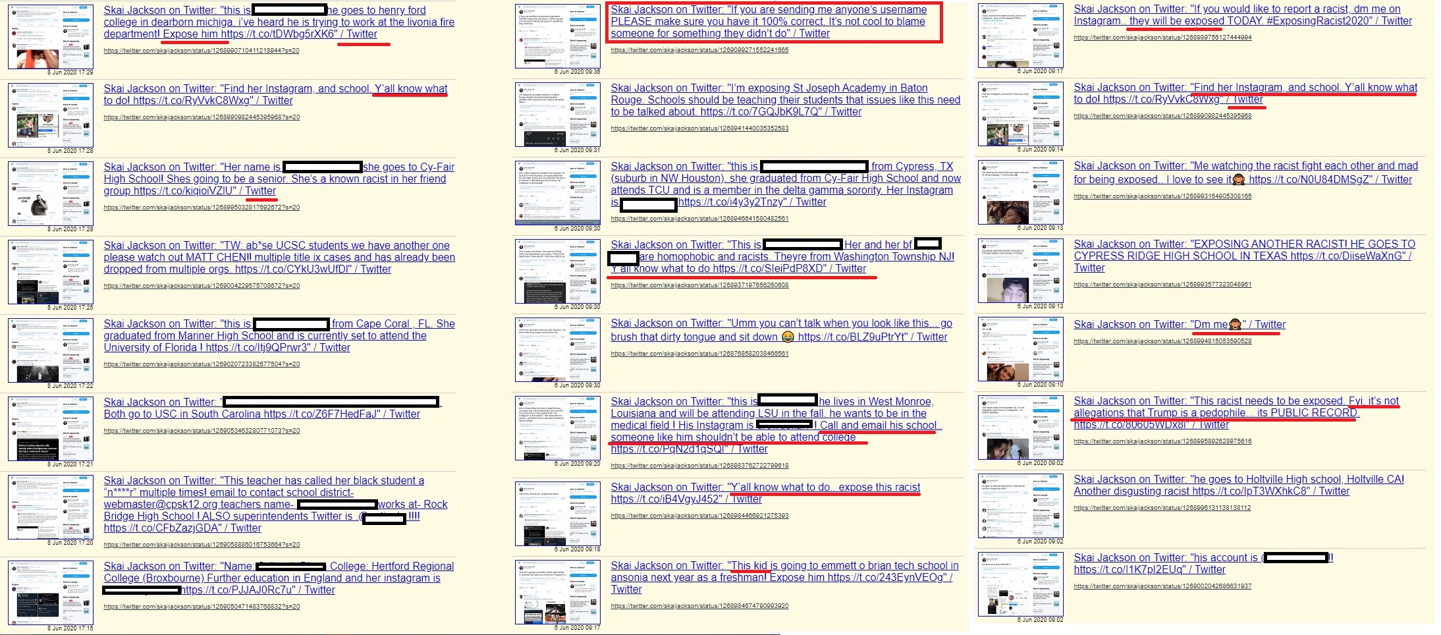This screenshot has height=635, width=1441.
Task: Open the 'If you would like to report a racist' link
Action: point(1243,14)
